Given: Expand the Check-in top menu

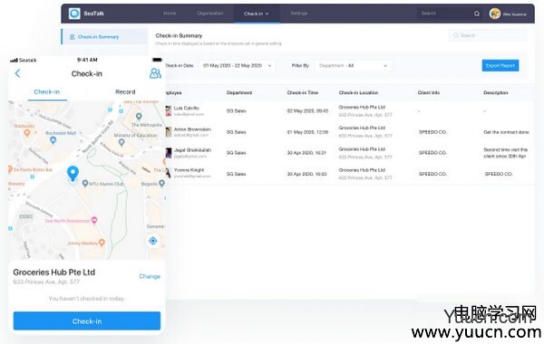Looking at the screenshot, I should coord(256,14).
